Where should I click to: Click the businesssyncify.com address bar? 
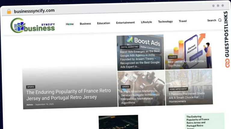point(34,11)
